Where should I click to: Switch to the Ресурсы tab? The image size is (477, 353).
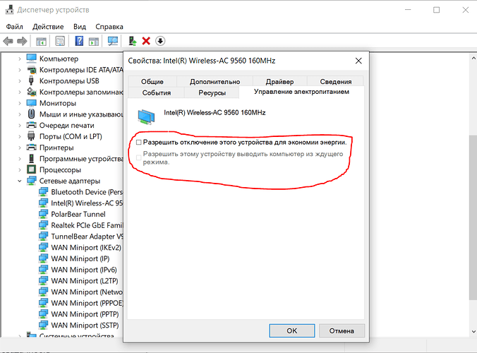(212, 92)
